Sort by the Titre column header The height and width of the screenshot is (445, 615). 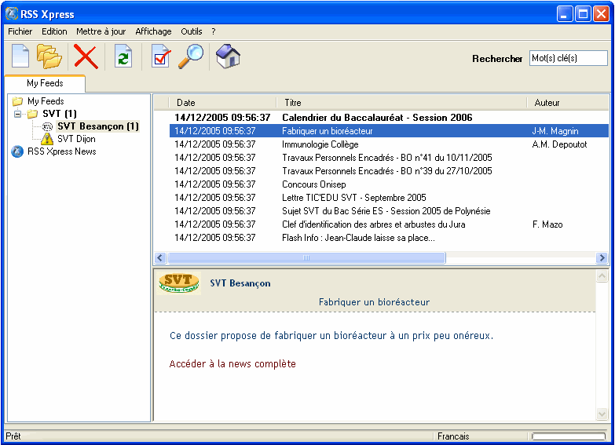(x=401, y=103)
